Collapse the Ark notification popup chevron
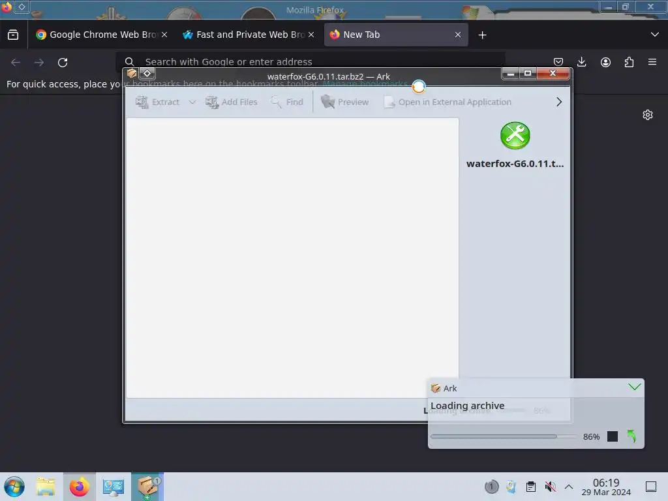668x501 pixels. click(x=634, y=387)
